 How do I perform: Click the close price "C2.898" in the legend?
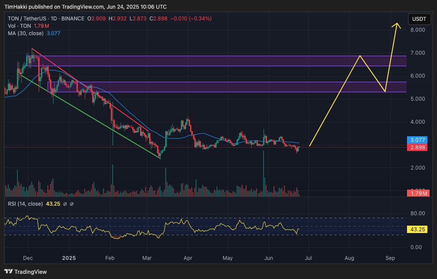[158, 19]
